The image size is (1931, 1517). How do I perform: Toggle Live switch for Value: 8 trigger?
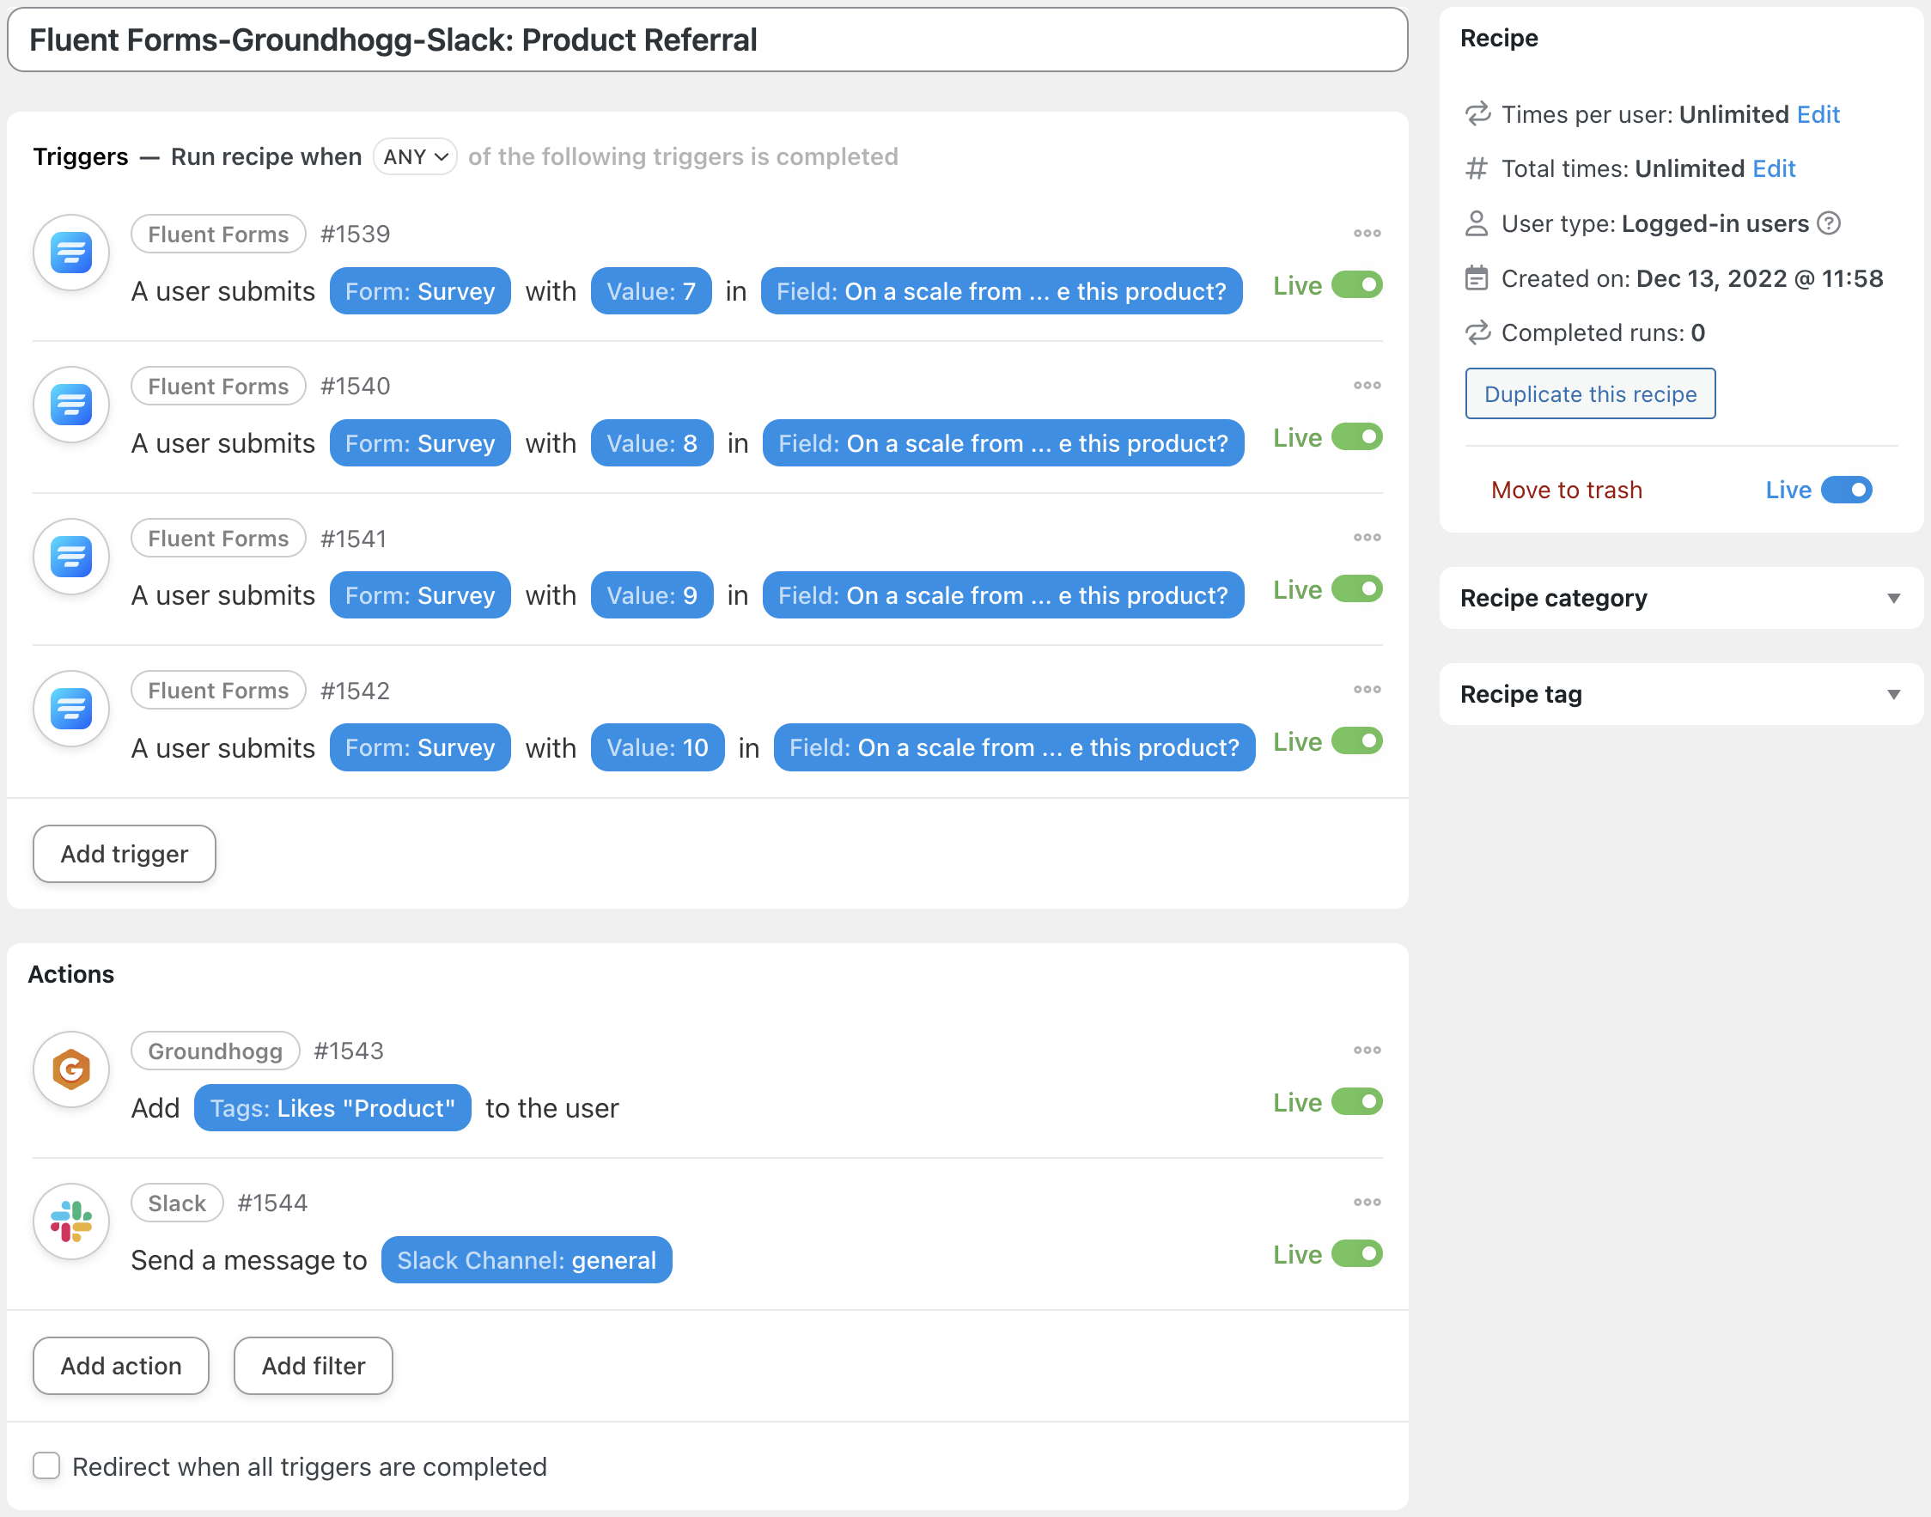(1356, 437)
